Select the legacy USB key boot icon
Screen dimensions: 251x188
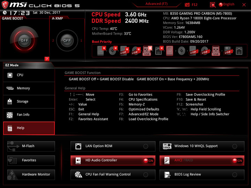(x=216, y=51)
